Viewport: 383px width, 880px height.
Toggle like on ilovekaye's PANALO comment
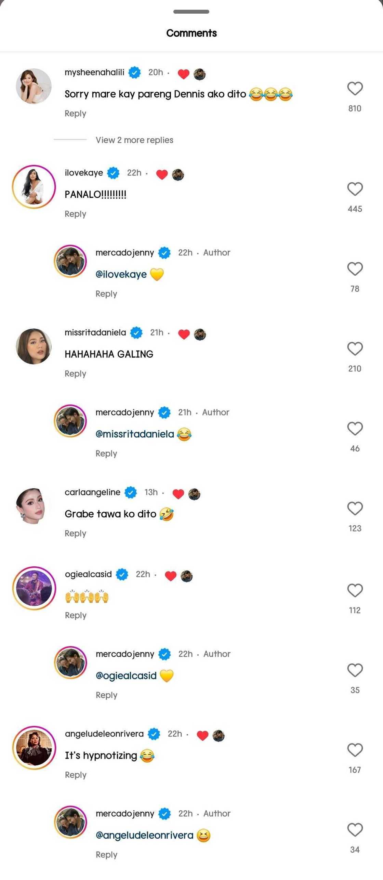click(355, 189)
